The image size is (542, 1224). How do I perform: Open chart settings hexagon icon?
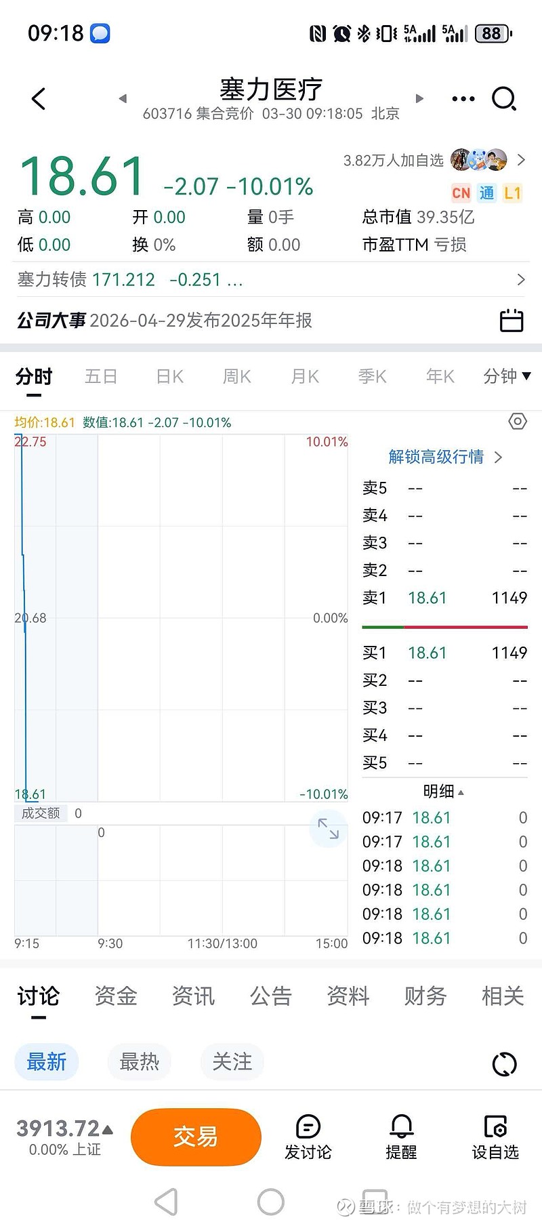point(518,422)
